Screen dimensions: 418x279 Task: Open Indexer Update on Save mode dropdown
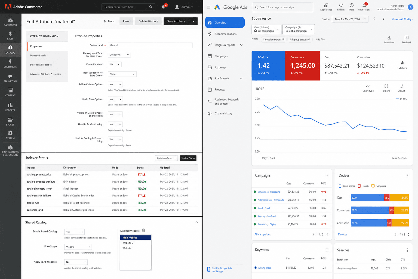[166, 158]
